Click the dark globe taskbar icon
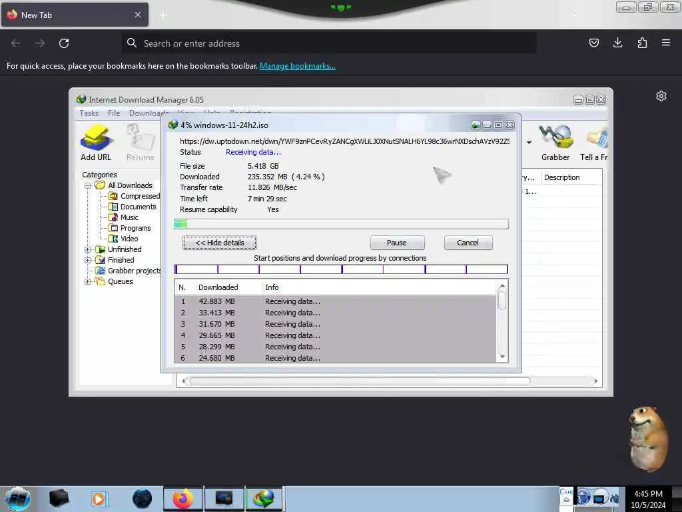The height and width of the screenshot is (512, 682). (x=142, y=499)
